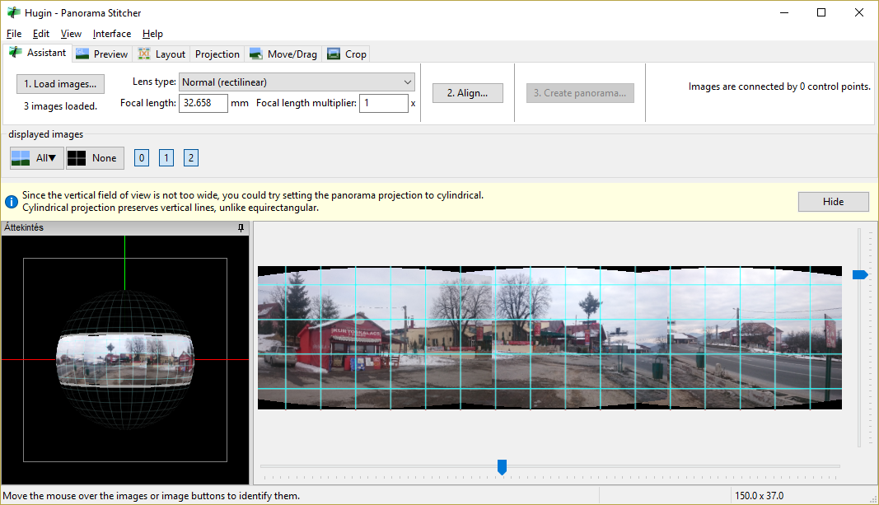The image size is (879, 505).
Task: Click the Layout tab icon
Action: coord(144,54)
